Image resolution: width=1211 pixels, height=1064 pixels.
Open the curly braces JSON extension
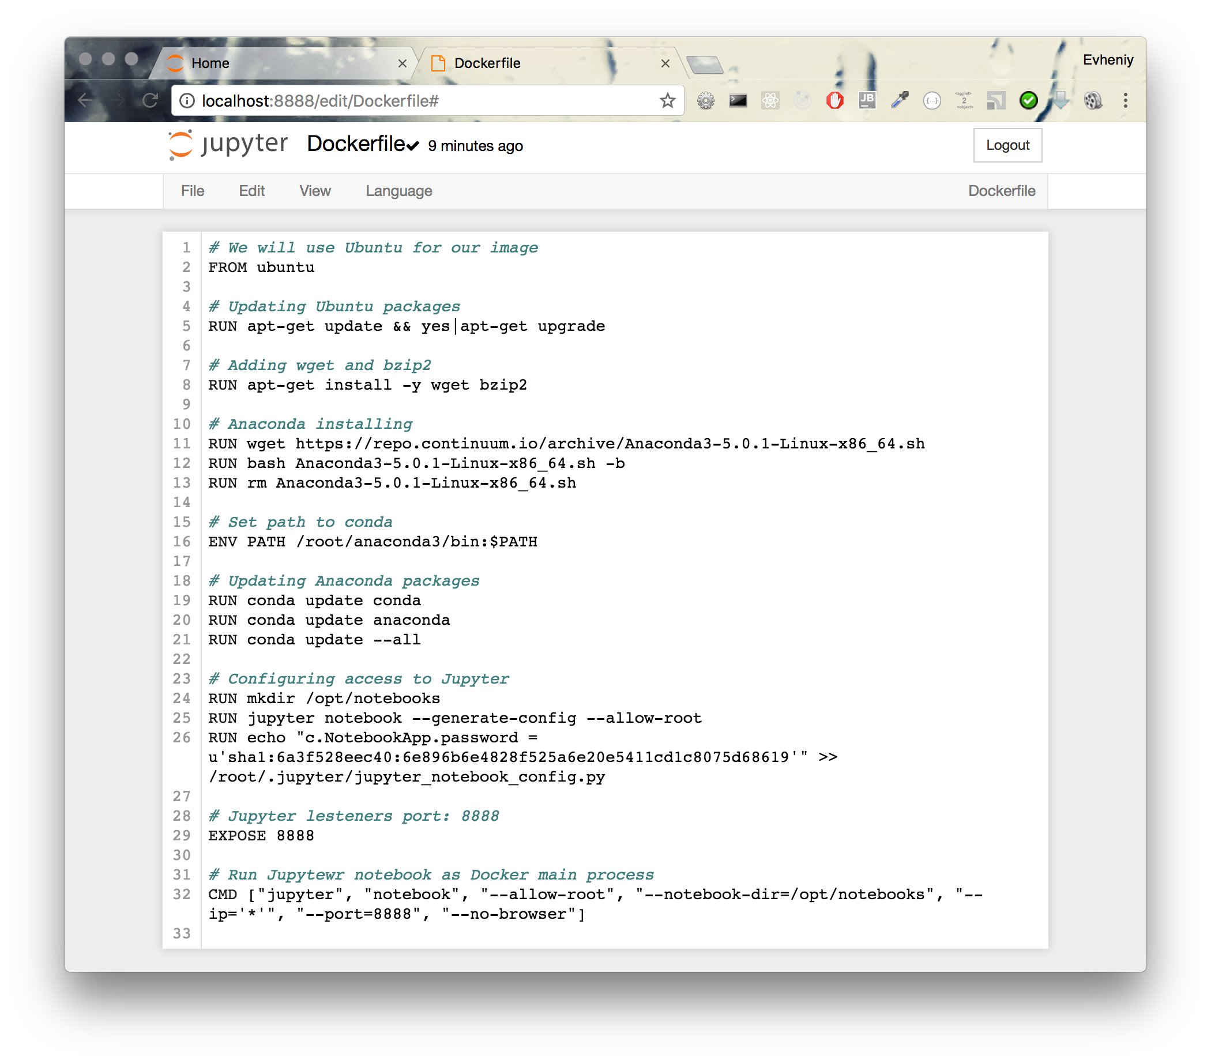[932, 101]
